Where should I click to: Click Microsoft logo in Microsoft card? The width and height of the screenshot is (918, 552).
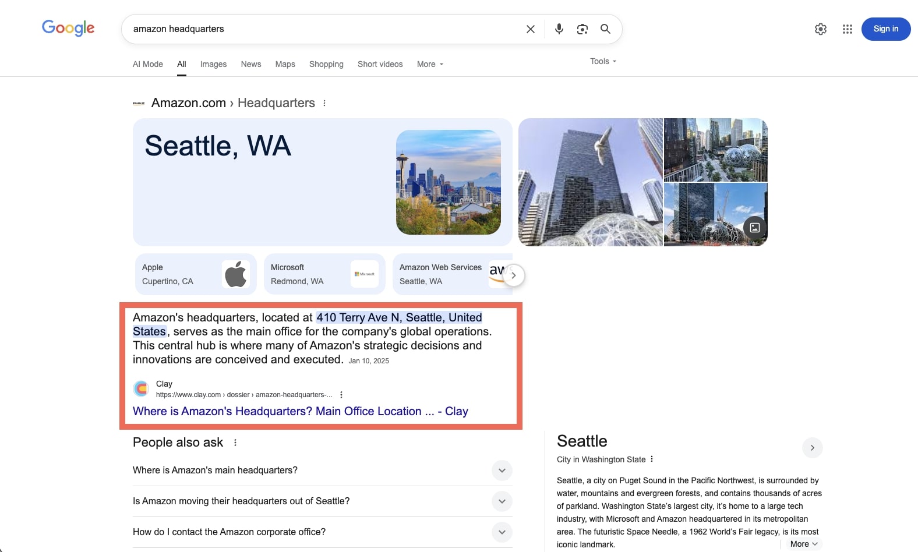(x=365, y=274)
